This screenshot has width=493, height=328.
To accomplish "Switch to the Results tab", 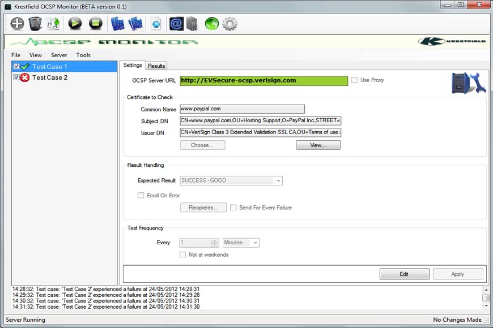I will 156,66.
